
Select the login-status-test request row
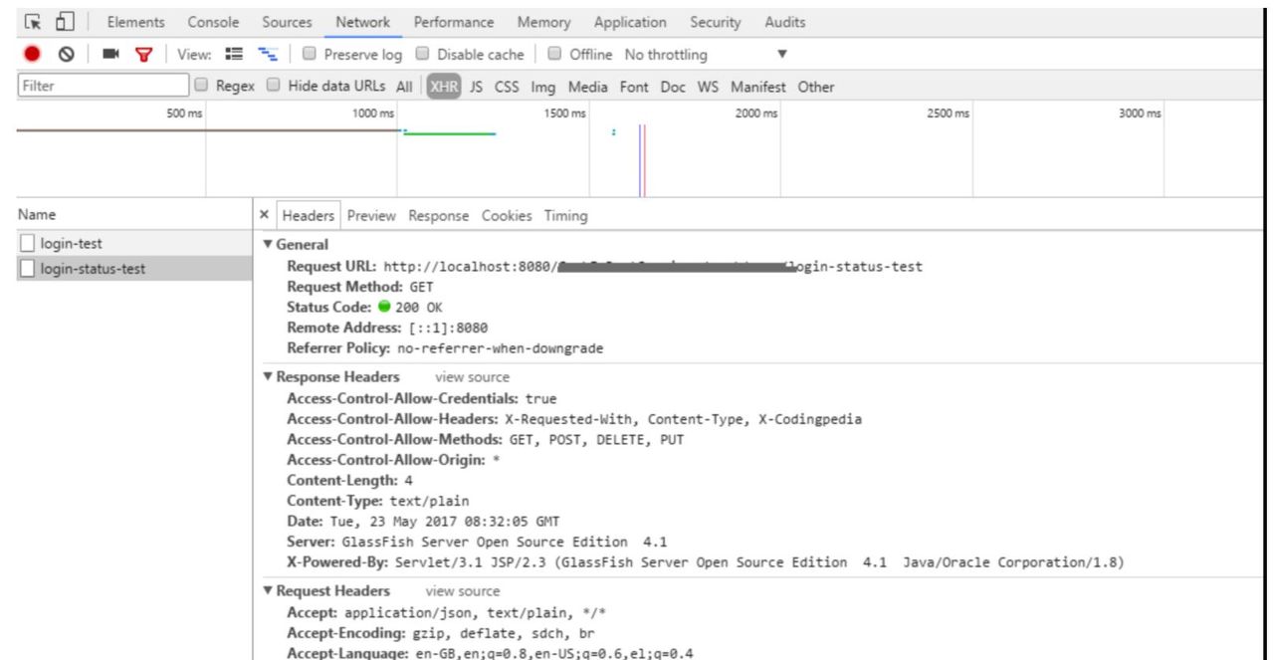click(x=134, y=268)
